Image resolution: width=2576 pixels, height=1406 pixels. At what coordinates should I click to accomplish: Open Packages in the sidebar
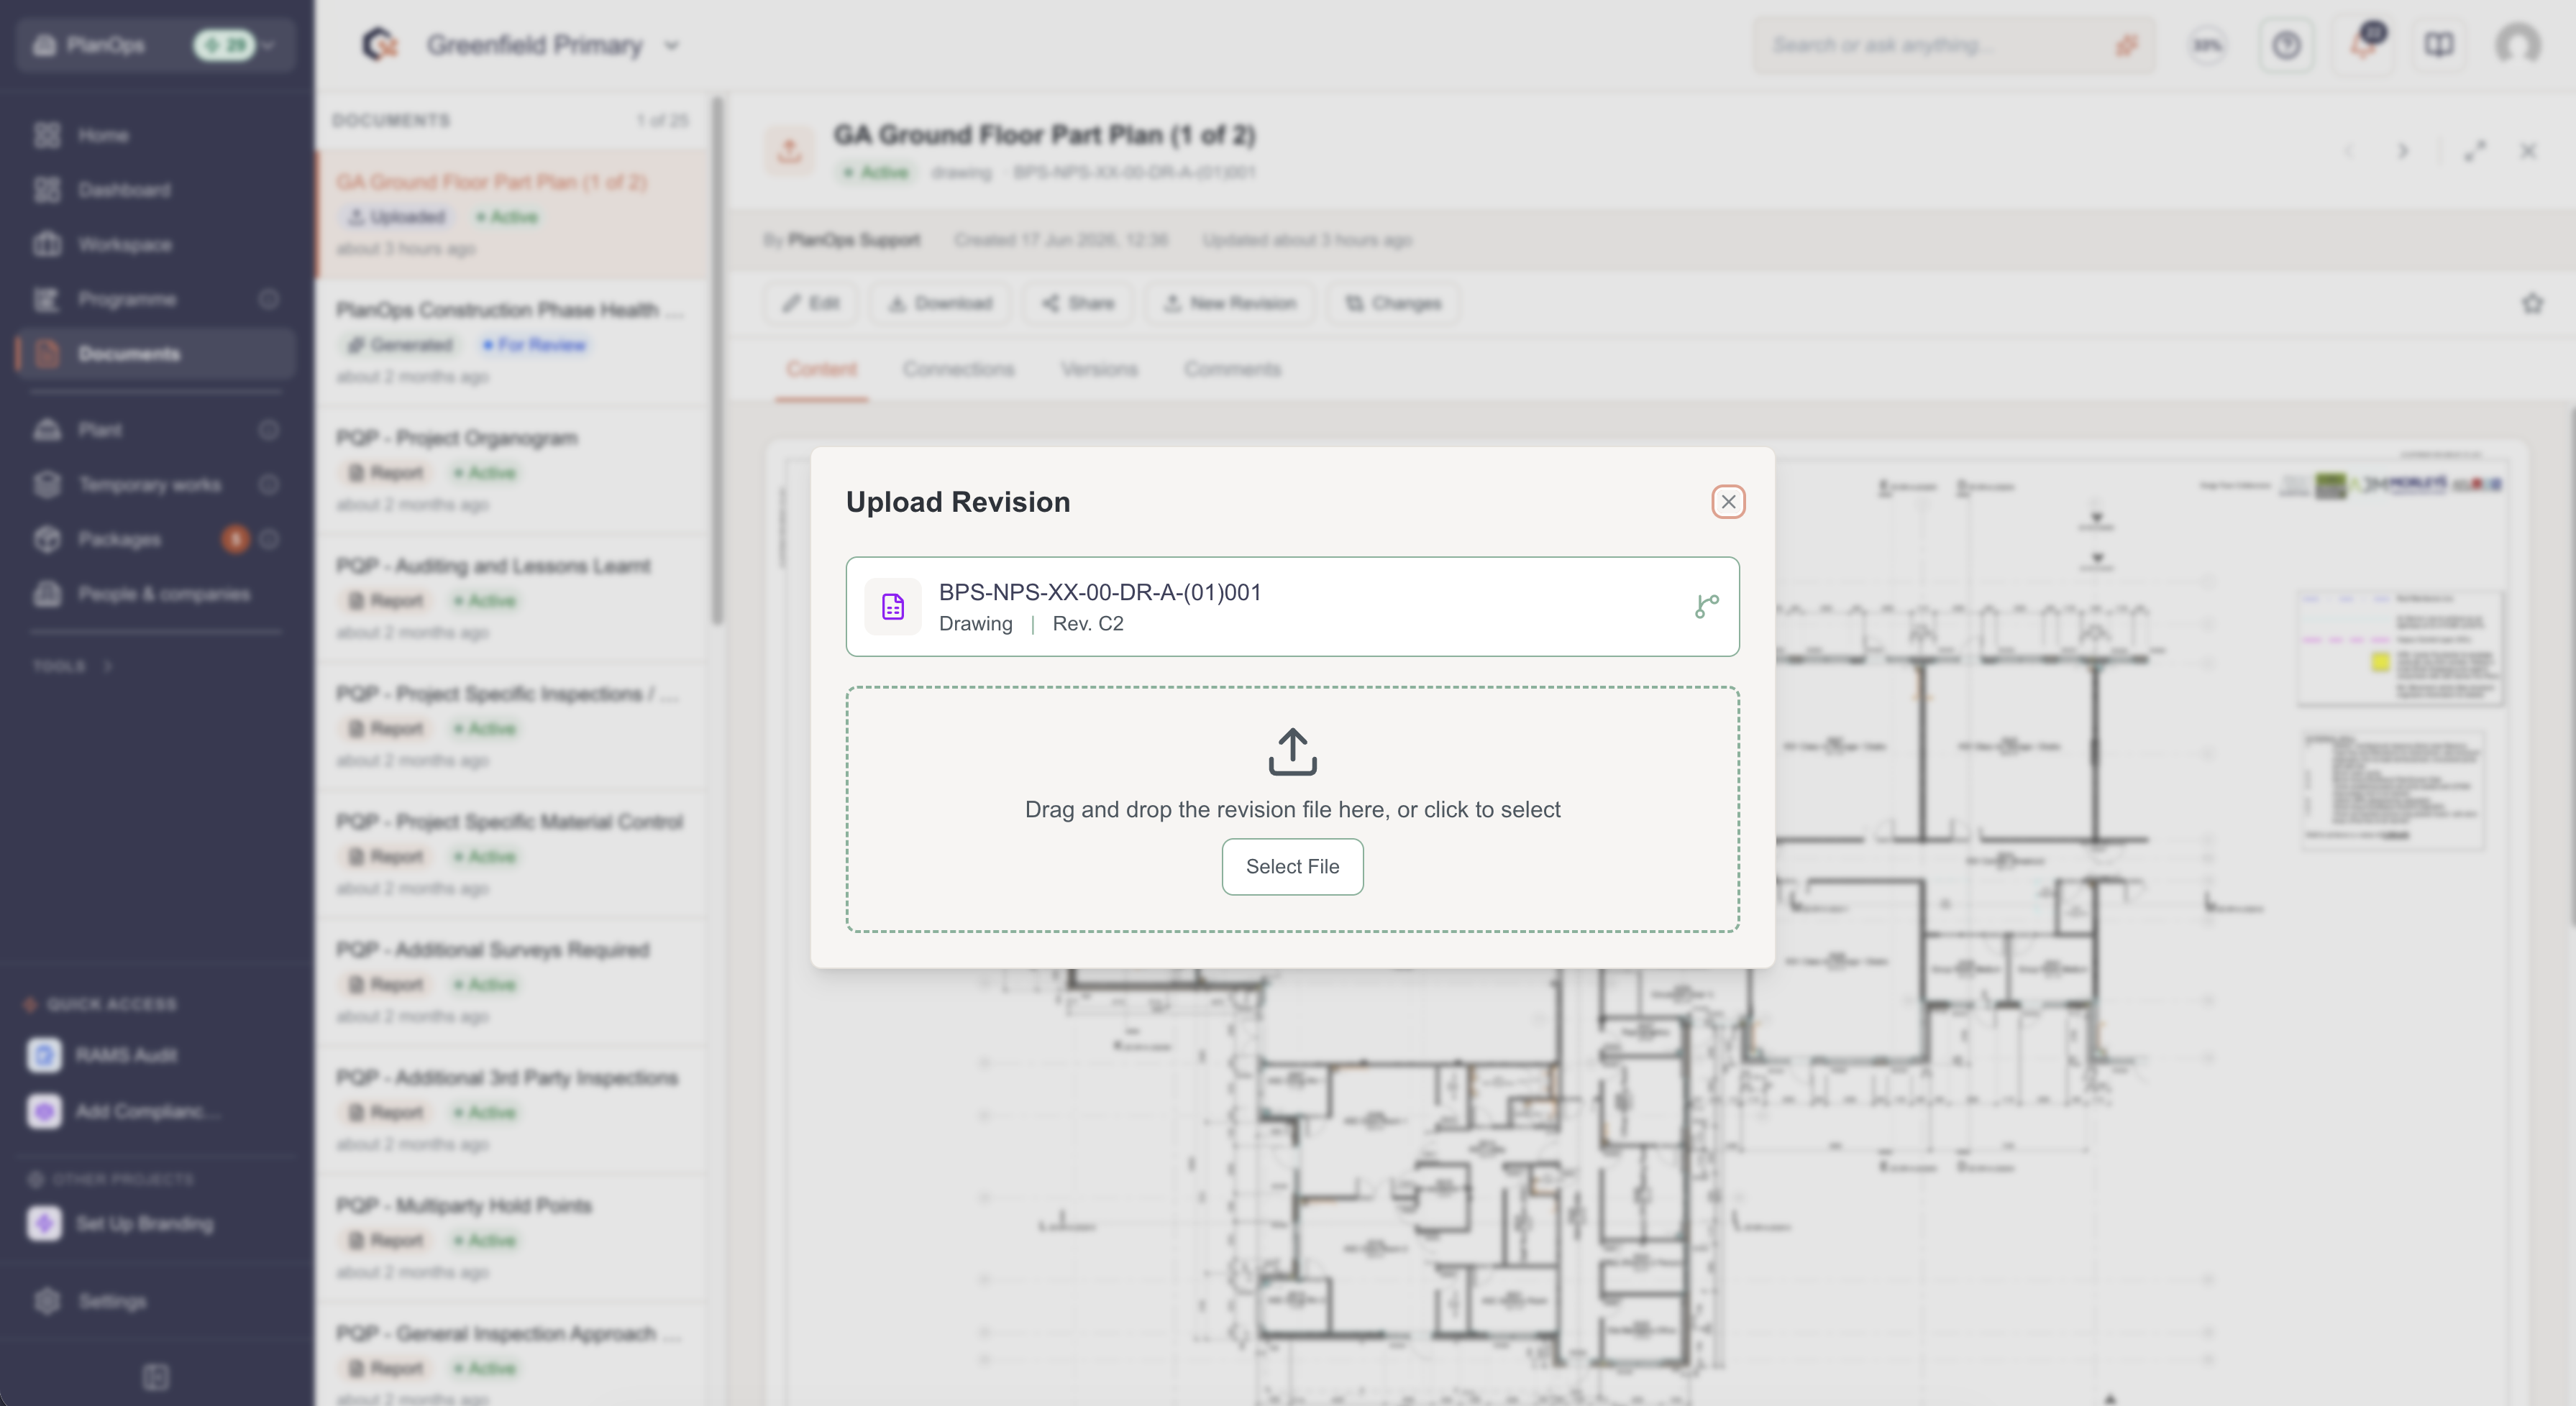pos(155,540)
